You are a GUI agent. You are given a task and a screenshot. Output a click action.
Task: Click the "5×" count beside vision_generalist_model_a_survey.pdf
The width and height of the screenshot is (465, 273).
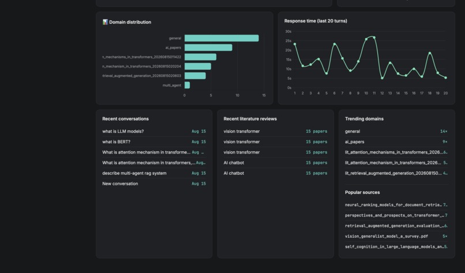pos(445,236)
